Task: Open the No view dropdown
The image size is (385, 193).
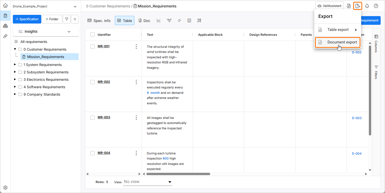Action: tap(147, 182)
